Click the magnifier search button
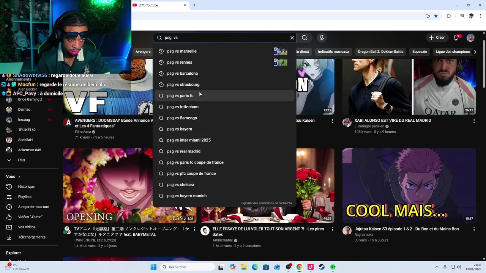Viewport: 486px width, 273px height. 305,38
